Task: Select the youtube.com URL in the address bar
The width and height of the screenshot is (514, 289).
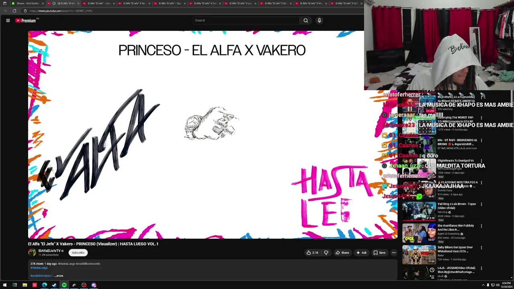Action: click(x=61, y=11)
